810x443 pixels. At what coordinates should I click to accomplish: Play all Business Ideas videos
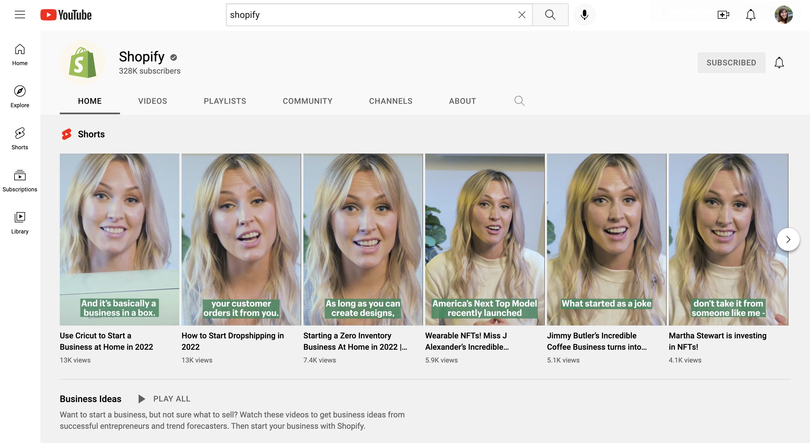(x=165, y=399)
